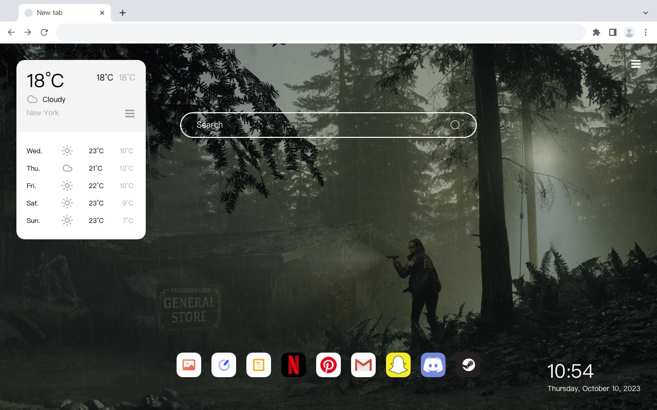Click Sunday's low of 7°C

coord(128,220)
